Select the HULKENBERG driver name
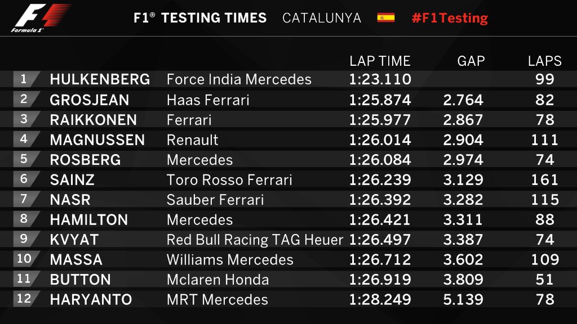The image size is (577, 324). [x=100, y=80]
